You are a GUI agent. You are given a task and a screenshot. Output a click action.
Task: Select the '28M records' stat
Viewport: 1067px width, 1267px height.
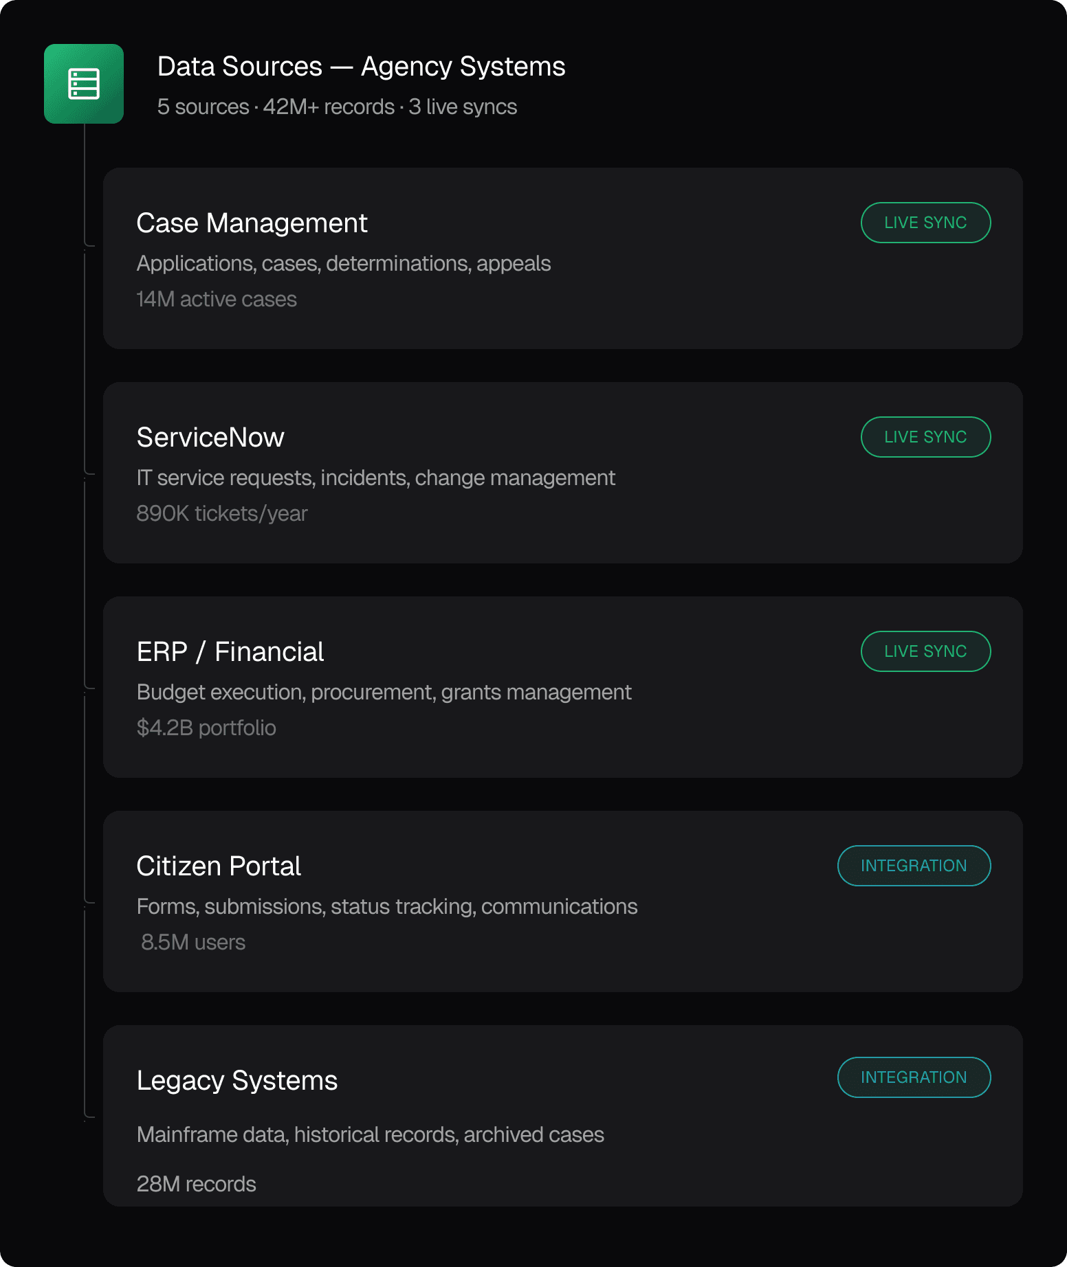pos(197,1185)
